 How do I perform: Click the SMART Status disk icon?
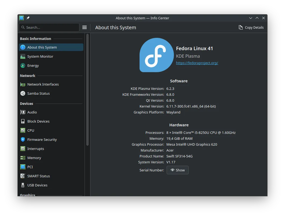click(23, 176)
